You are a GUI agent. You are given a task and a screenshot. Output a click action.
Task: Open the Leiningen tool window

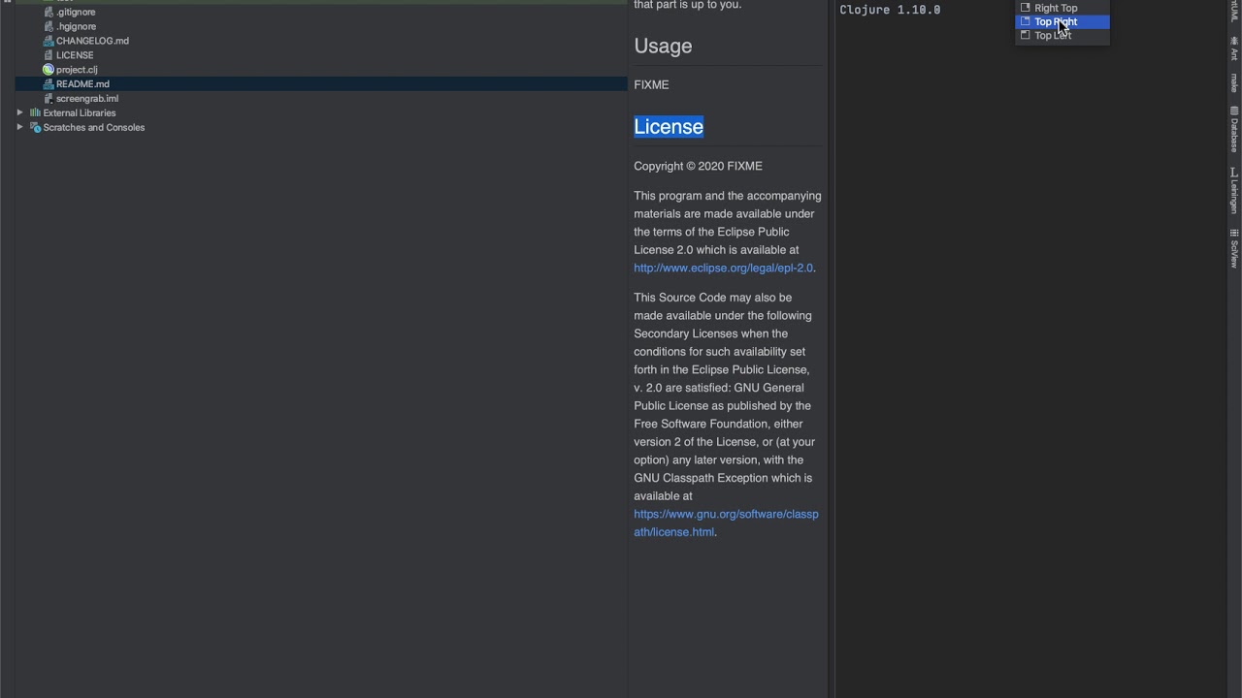coord(1234,189)
